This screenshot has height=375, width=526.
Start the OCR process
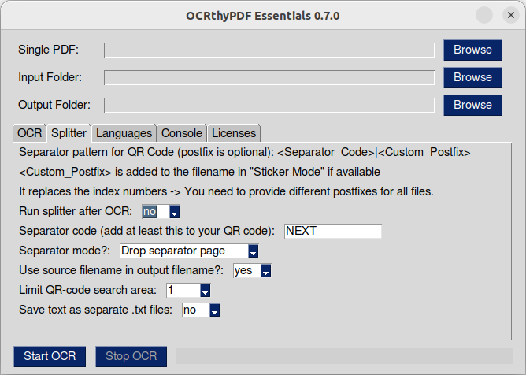(50, 356)
